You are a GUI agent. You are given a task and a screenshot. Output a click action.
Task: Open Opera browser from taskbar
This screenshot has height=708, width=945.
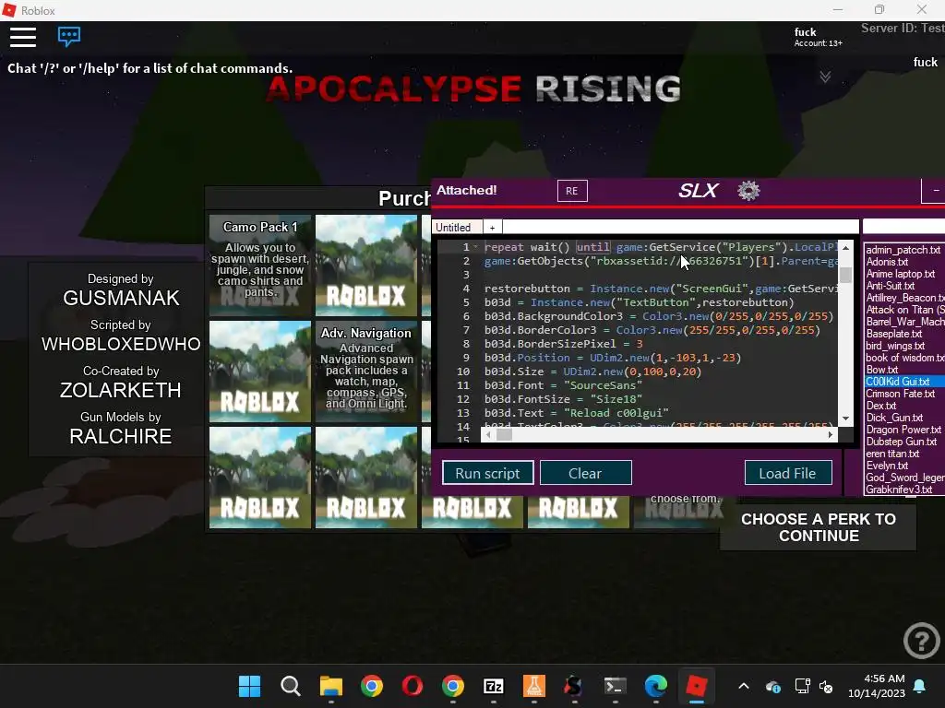pos(413,686)
